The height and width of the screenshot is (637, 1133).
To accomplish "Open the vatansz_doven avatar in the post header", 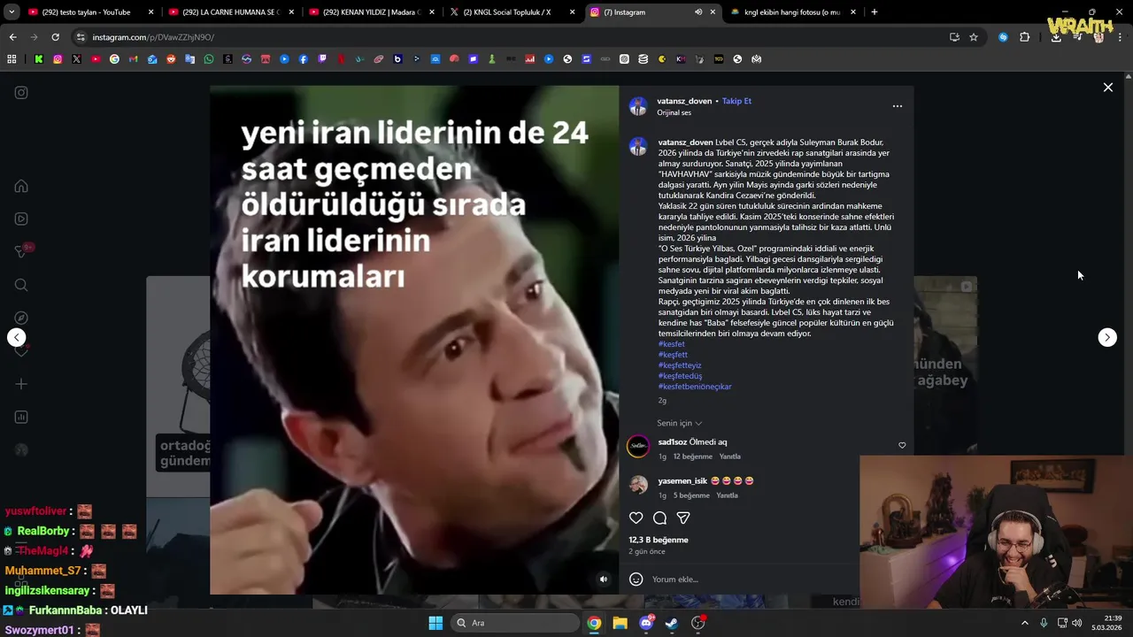I will [x=638, y=106].
